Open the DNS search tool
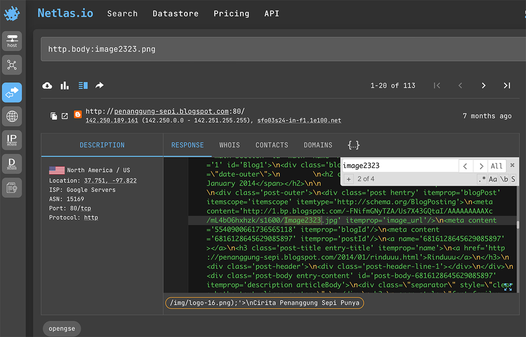The height and width of the screenshot is (337, 526). click(12, 116)
